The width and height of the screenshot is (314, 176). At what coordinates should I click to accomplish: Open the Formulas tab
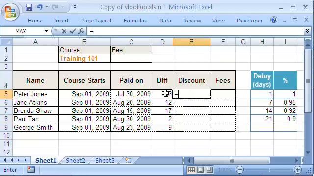[135, 21]
